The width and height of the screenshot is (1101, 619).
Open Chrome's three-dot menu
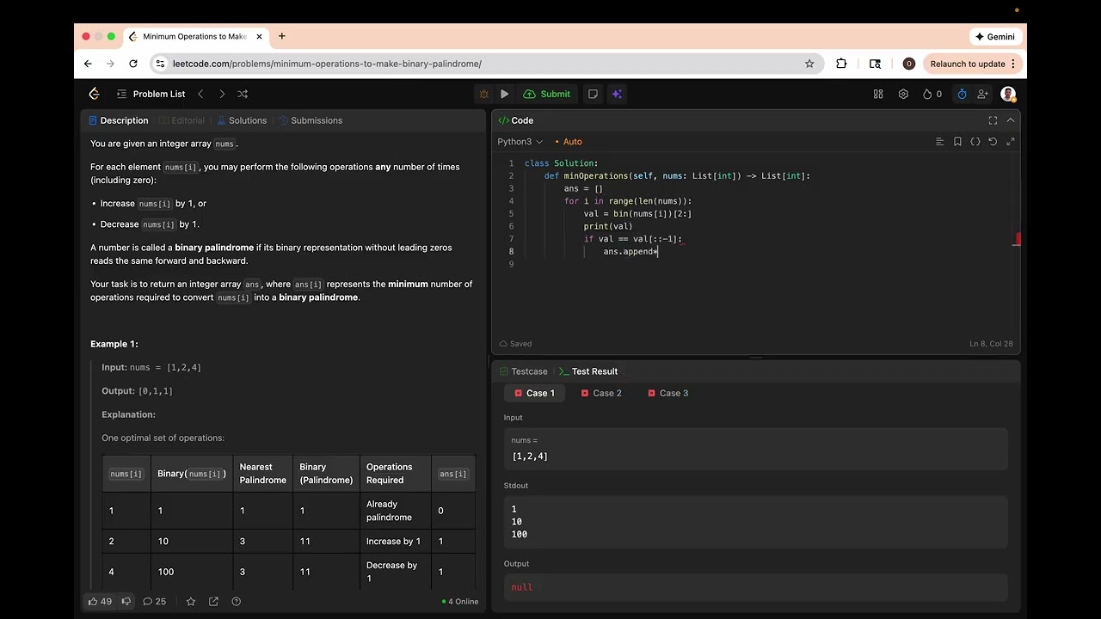1013,64
